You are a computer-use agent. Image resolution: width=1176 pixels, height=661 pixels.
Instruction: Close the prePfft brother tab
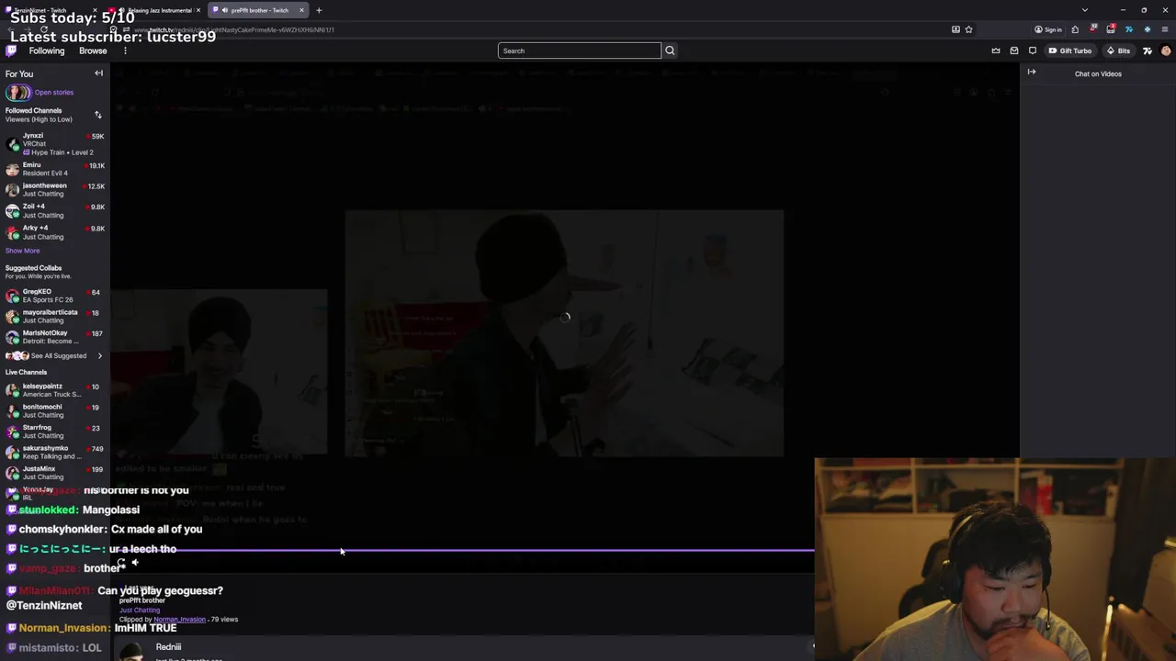click(301, 10)
